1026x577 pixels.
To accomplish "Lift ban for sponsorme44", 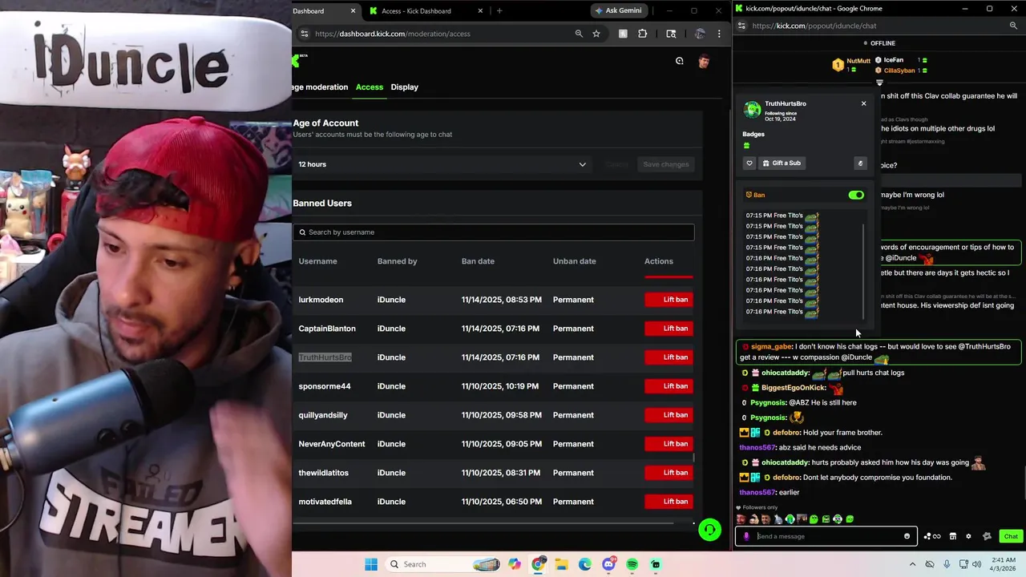I will click(669, 386).
